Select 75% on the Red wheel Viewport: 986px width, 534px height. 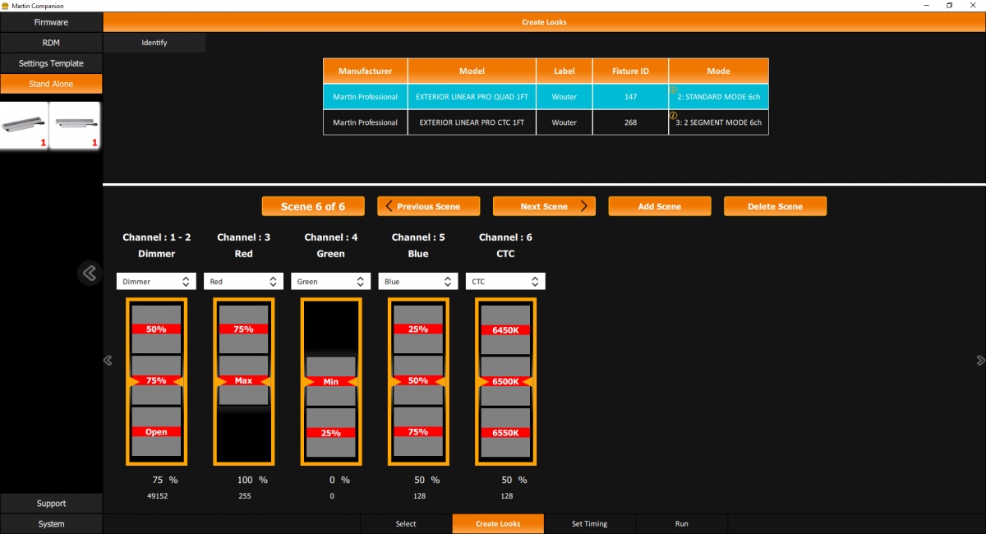pyautogui.click(x=243, y=329)
